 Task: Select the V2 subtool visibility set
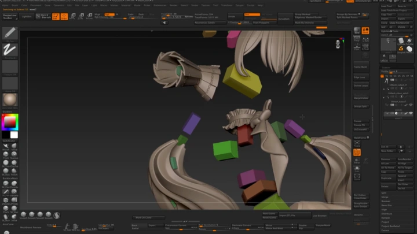coord(387,76)
